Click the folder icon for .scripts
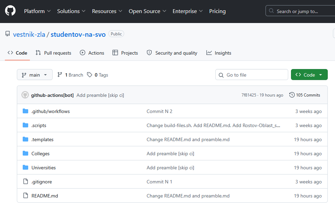335x204 pixels. point(25,125)
